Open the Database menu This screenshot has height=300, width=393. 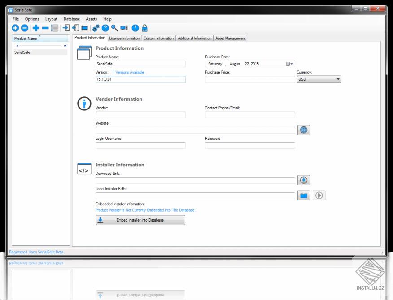pos(71,19)
